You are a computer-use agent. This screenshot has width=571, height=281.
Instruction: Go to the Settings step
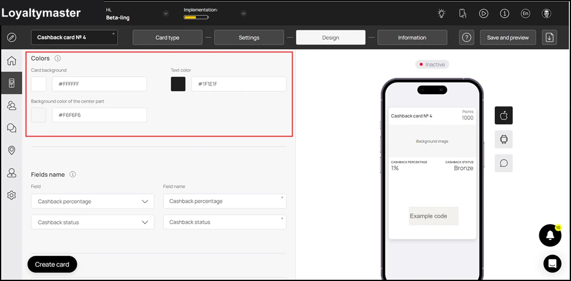click(x=249, y=37)
